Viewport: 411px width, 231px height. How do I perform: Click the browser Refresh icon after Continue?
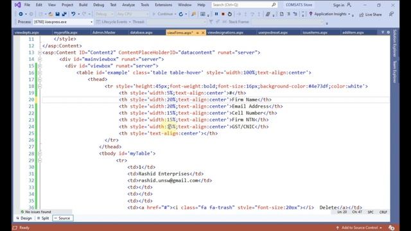tap(181, 14)
